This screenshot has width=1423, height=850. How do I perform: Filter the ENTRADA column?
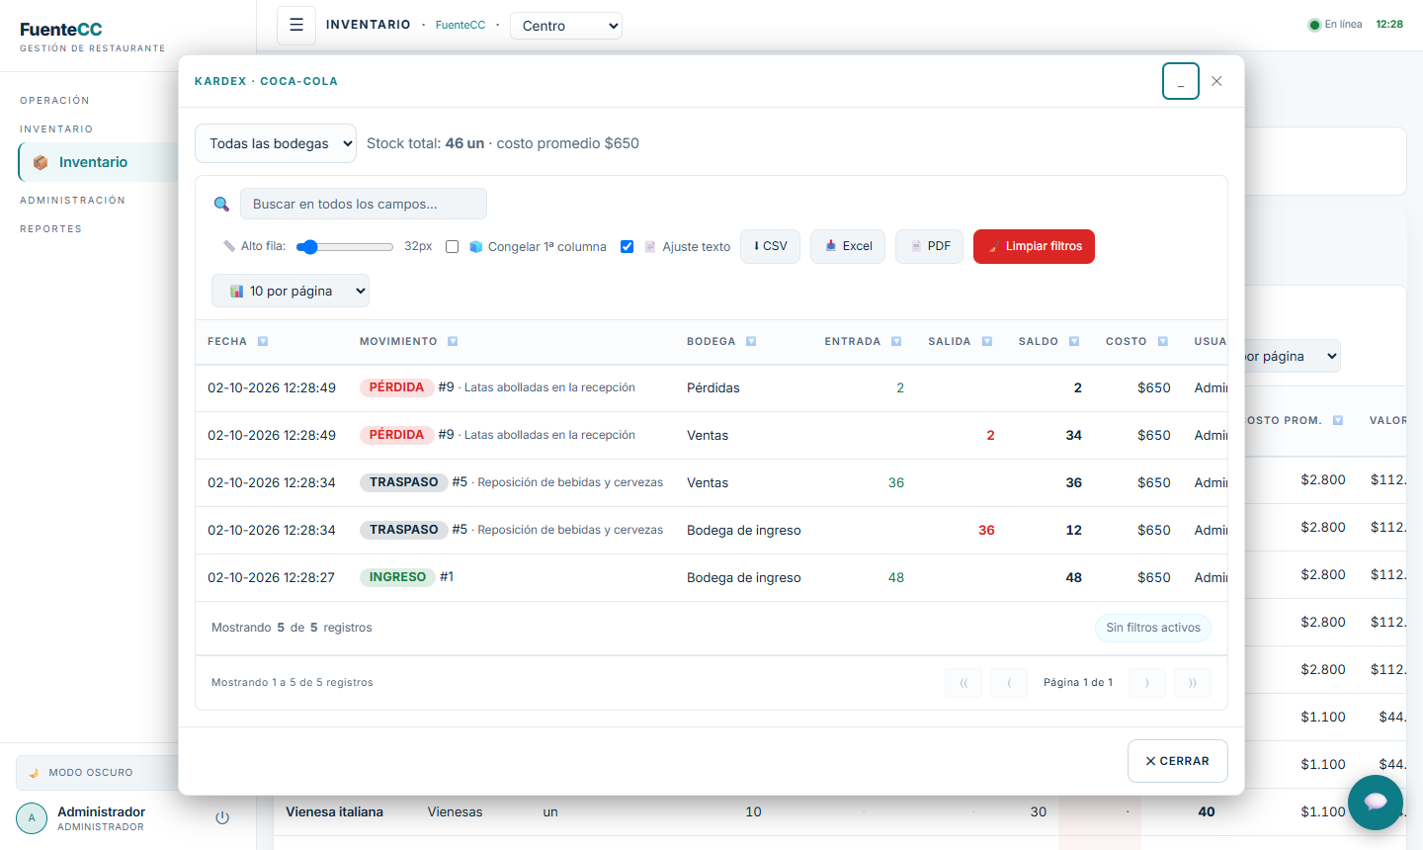point(896,342)
